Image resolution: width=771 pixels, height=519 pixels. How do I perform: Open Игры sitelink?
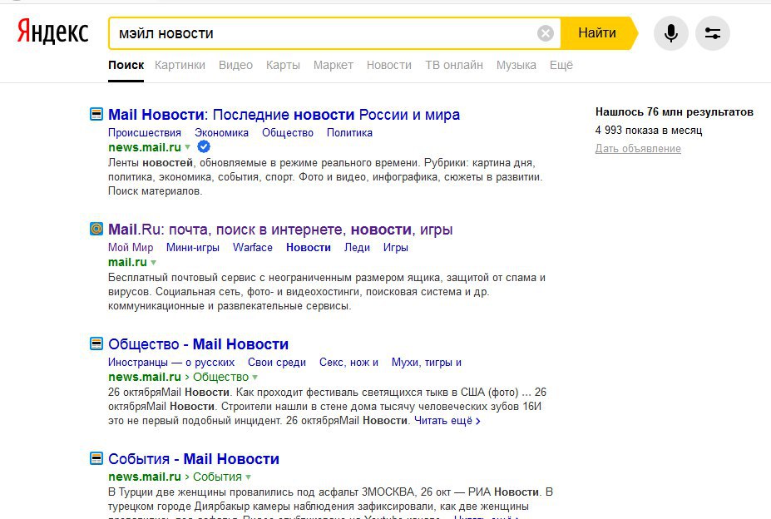pos(395,248)
